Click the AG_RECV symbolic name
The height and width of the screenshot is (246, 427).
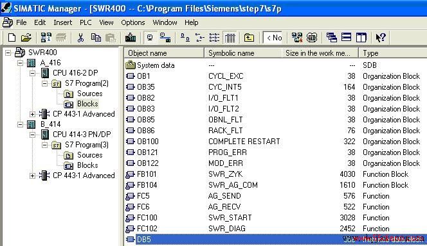[224, 207]
